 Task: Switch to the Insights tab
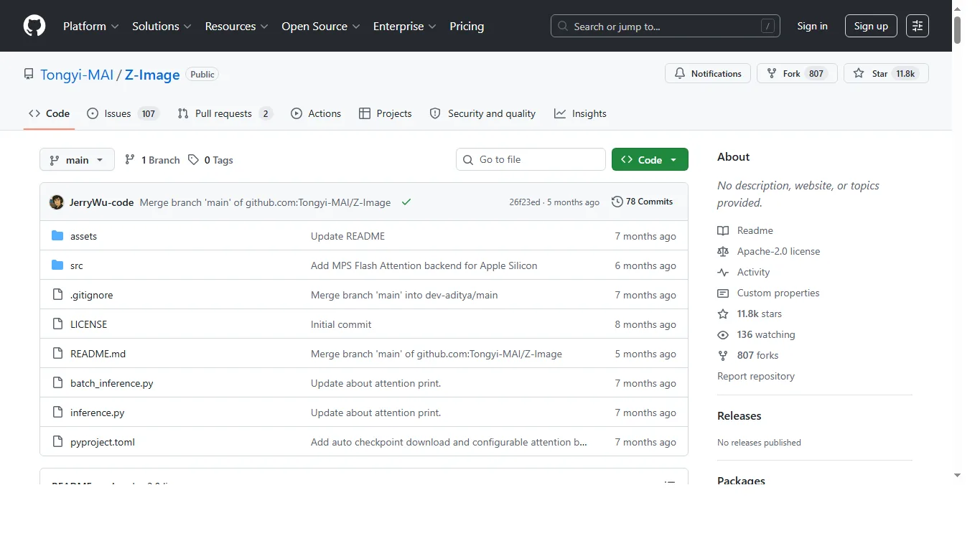(x=580, y=113)
